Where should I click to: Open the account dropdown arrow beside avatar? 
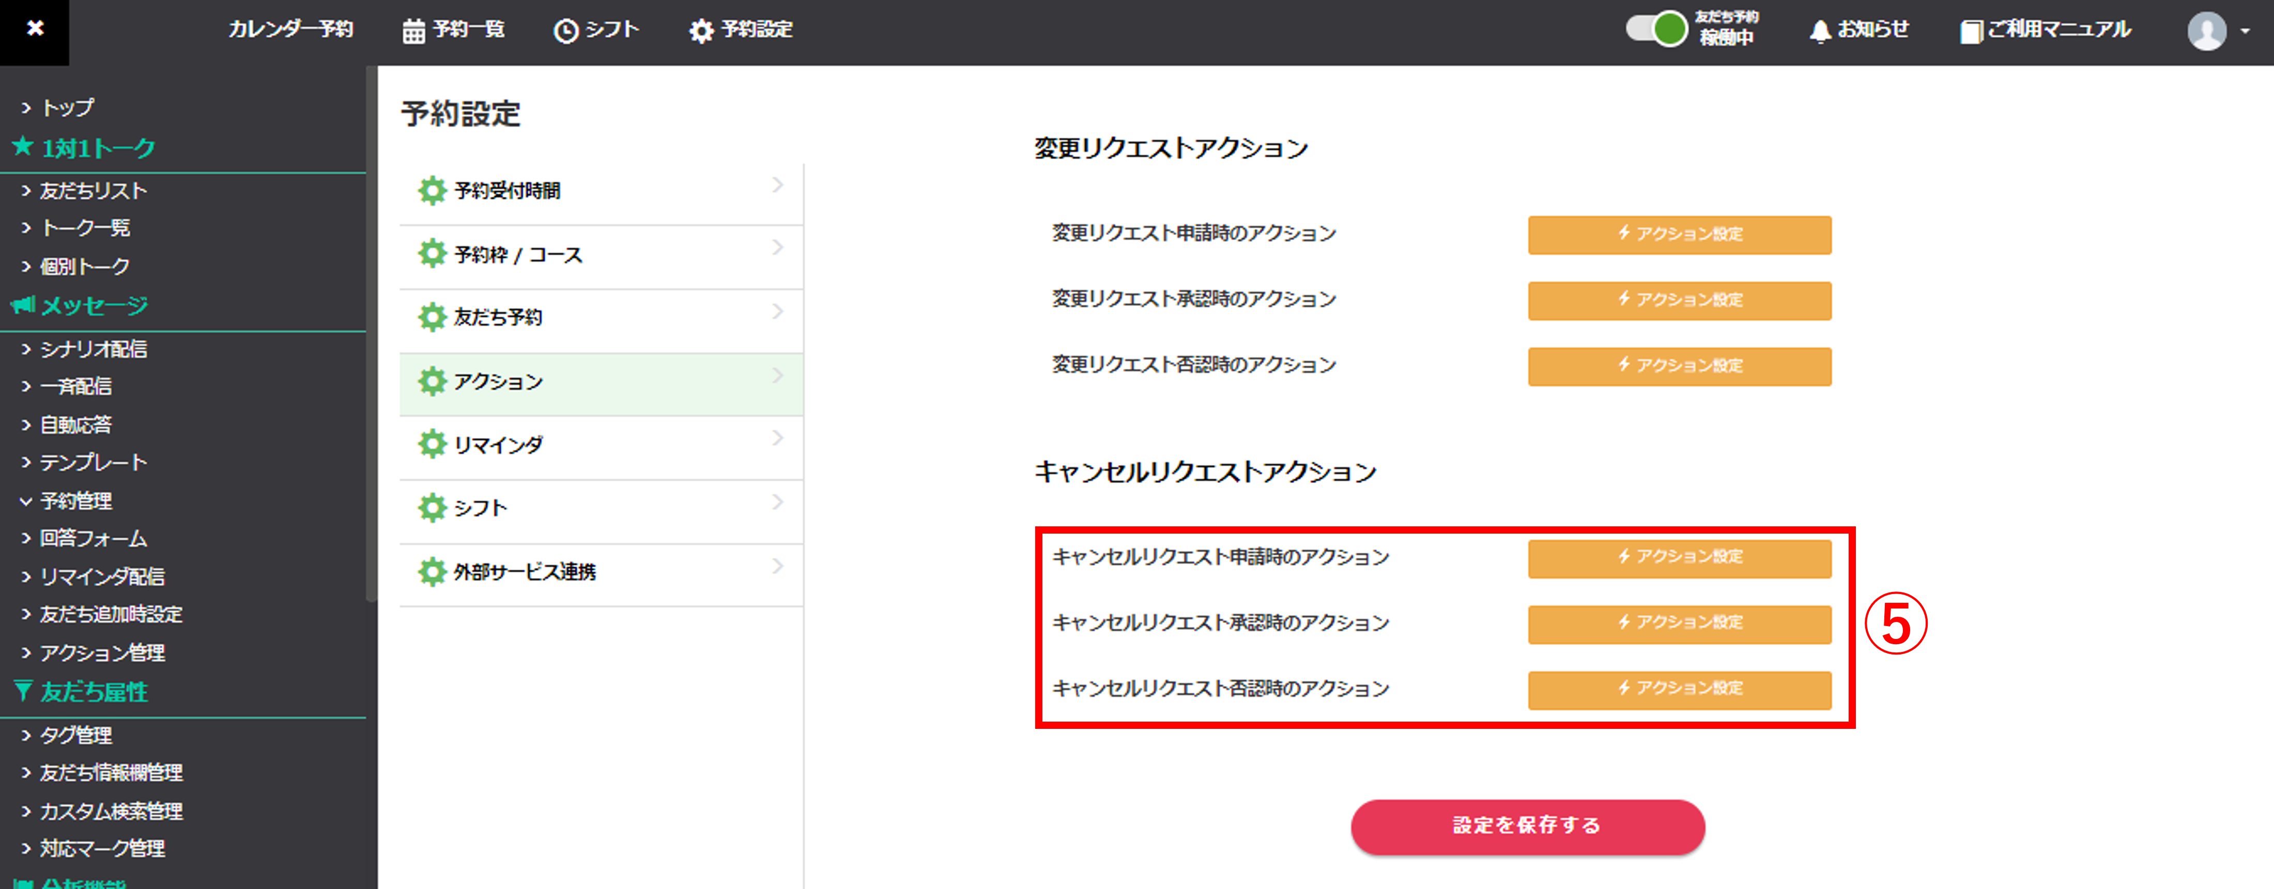(2246, 32)
